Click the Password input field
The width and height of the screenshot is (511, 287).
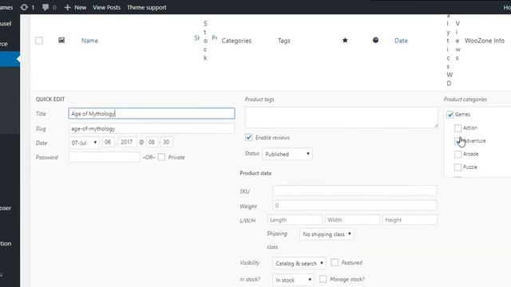click(105, 157)
